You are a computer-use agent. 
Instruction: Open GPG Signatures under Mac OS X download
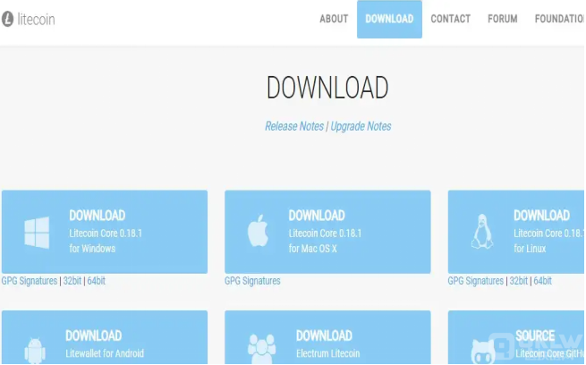point(252,281)
